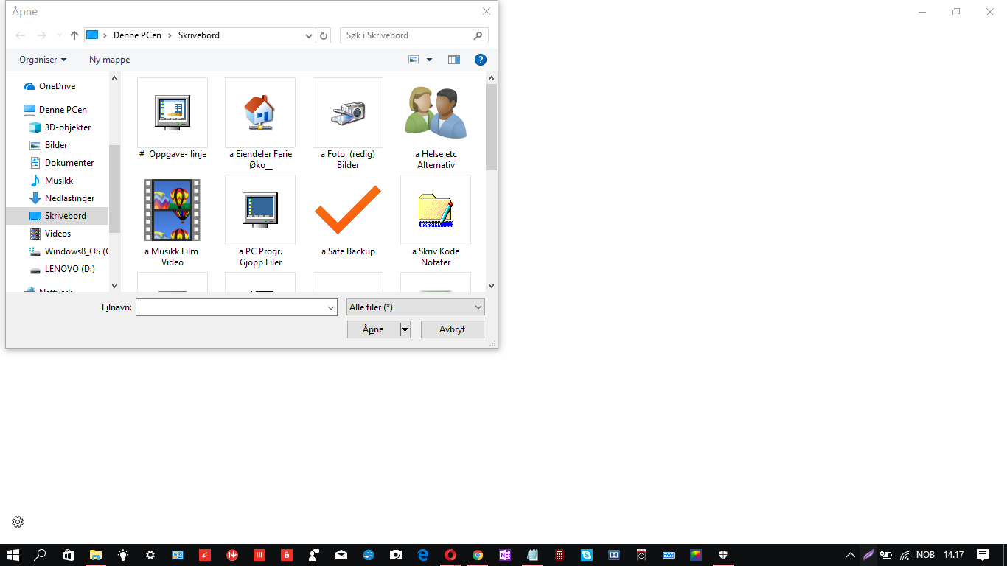Open the Action Center notifications icon
The height and width of the screenshot is (566, 1007).
click(983, 555)
